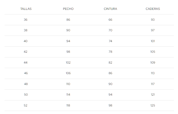Click the CADERAS value 121
This screenshot has height=114, width=178.
(153, 95)
